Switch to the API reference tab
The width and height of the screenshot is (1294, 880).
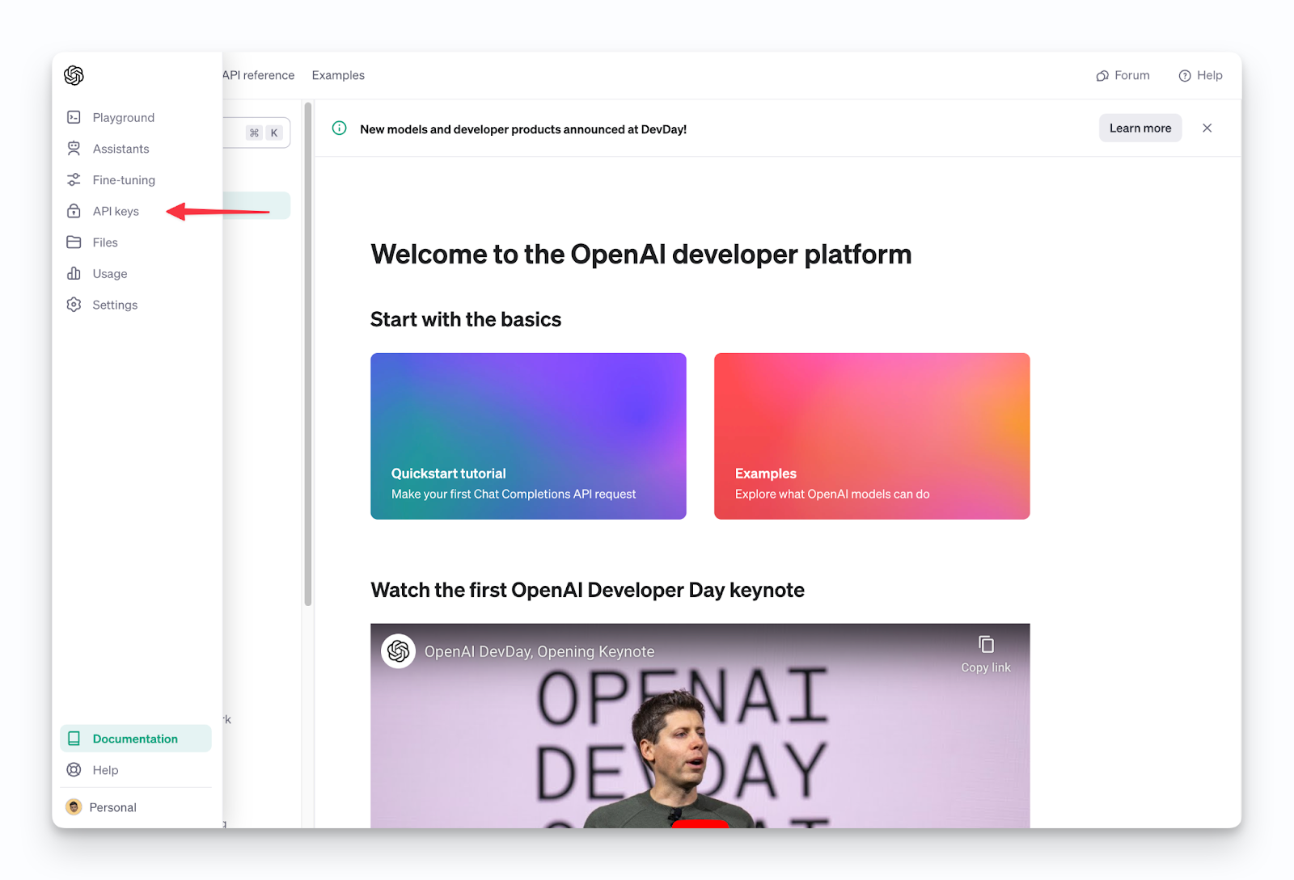click(259, 75)
